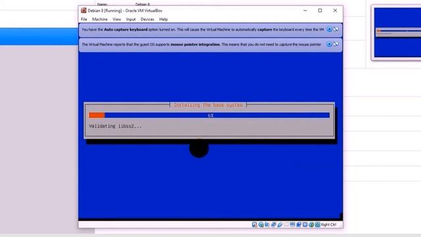The height and width of the screenshot is (237, 421).
Task: Maximize the Debian 8 VM window
Action: tap(320, 11)
